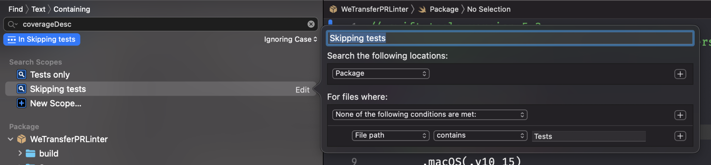The height and width of the screenshot is (165, 711).
Task: Open the Ignoring Case dropdown
Action: pyautogui.click(x=291, y=40)
